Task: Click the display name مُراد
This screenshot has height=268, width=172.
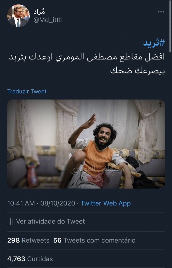Action: tap(39, 12)
